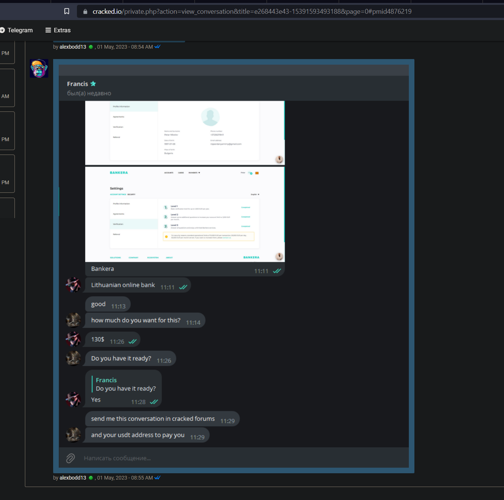Click the paperclip attach icon
The width and height of the screenshot is (504, 500).
(71, 458)
